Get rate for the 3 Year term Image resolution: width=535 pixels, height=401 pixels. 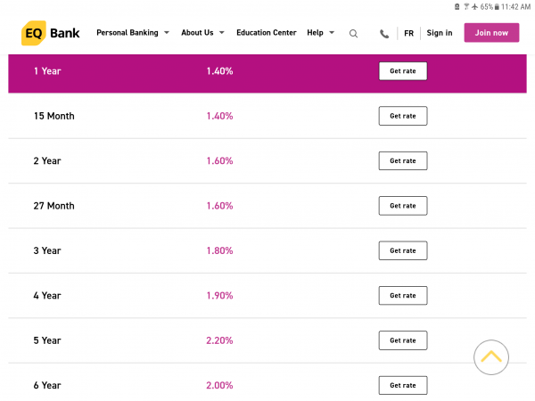pos(402,250)
